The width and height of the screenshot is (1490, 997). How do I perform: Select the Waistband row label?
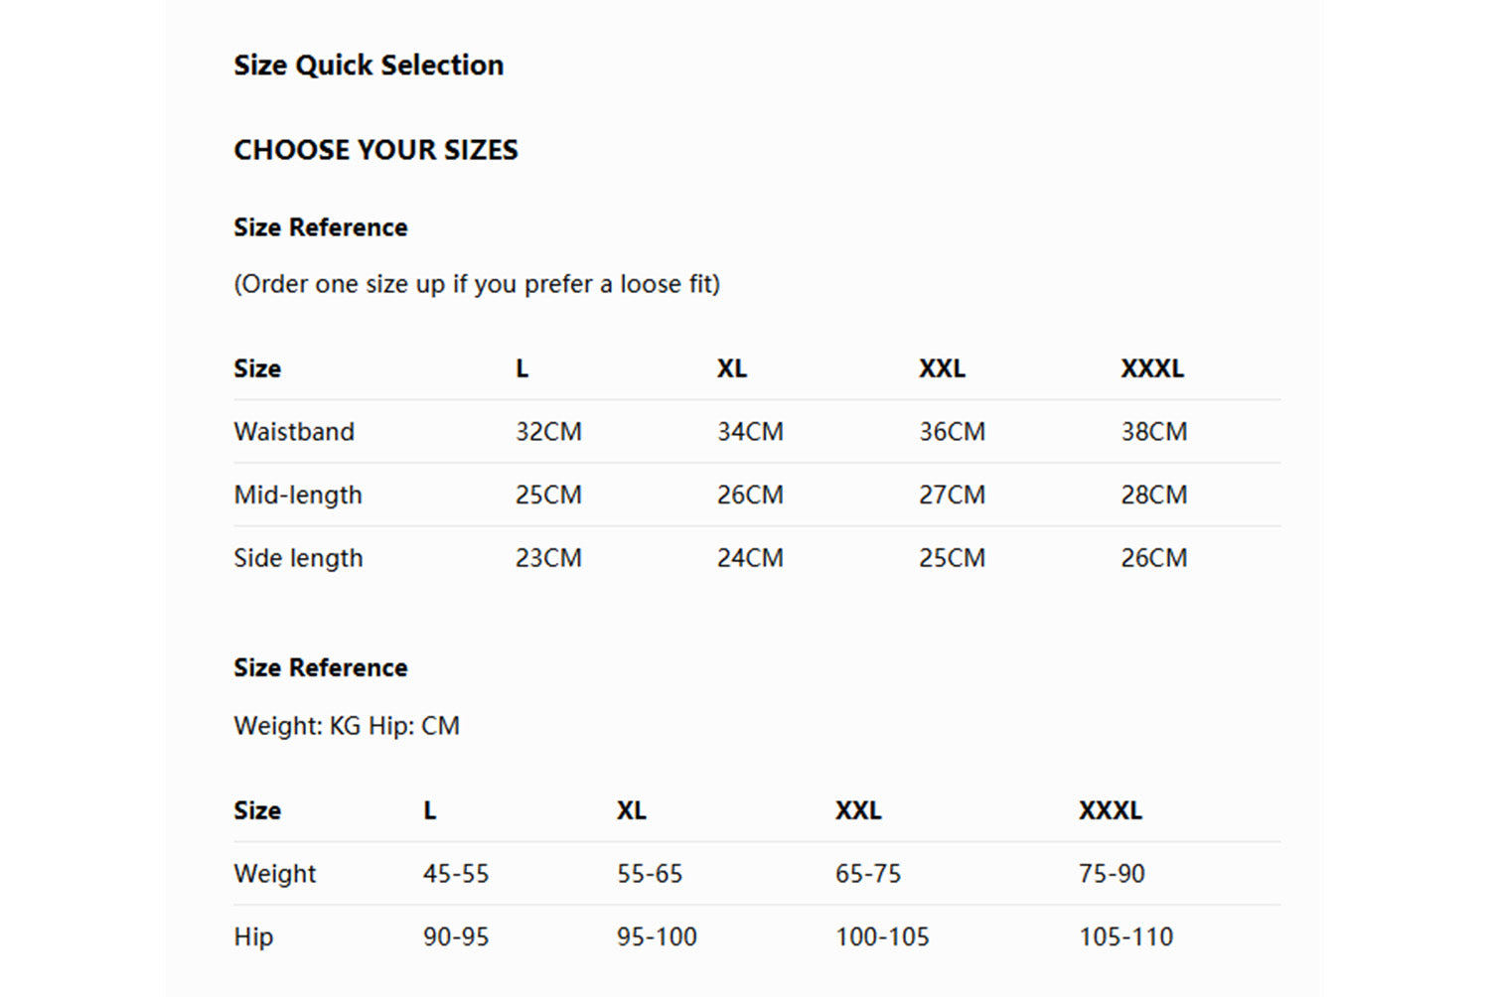tap(294, 432)
